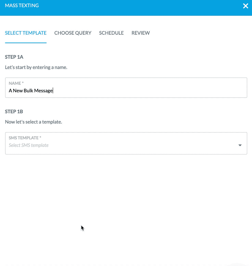Click 'Now let's select a template.' text
Viewport: 252px width, 266px height.
point(34,122)
